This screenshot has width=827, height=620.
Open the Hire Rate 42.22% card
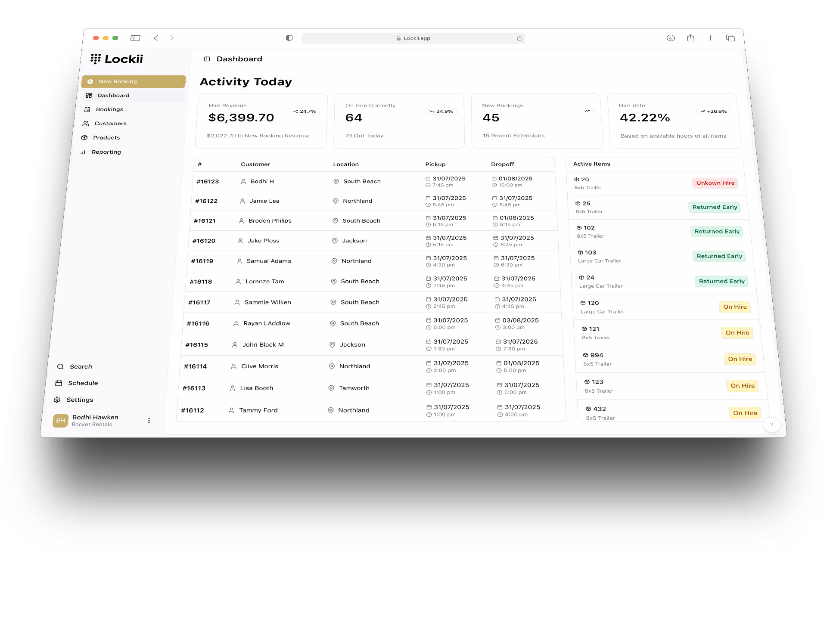pyautogui.click(x=674, y=121)
